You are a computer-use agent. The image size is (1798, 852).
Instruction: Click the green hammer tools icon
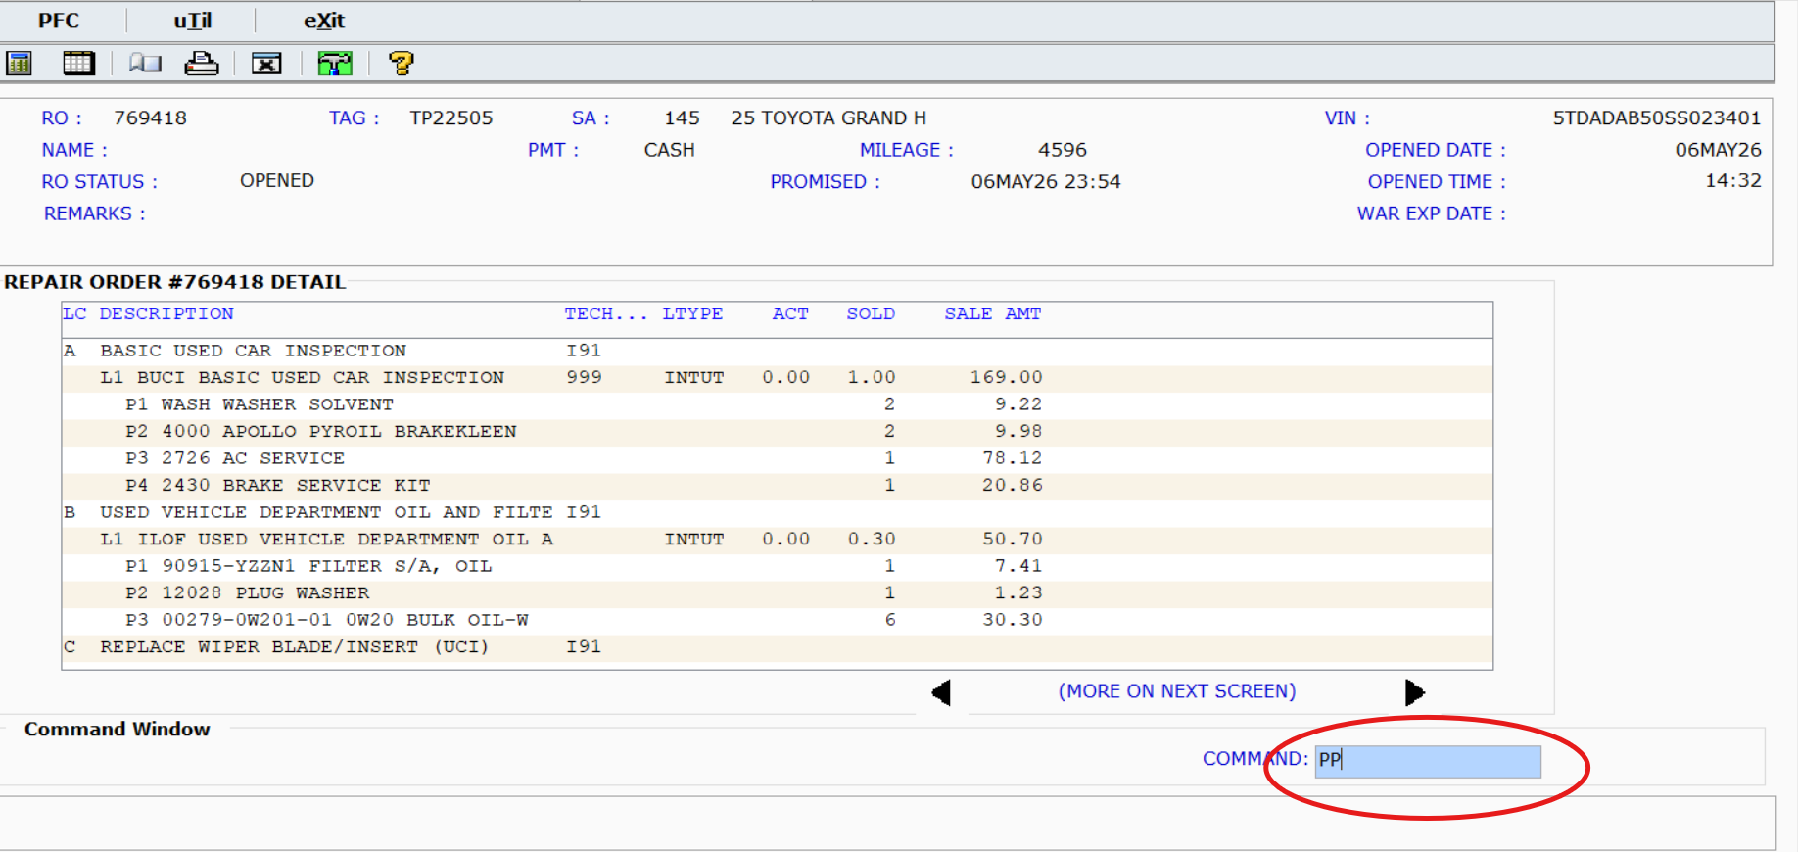[335, 64]
